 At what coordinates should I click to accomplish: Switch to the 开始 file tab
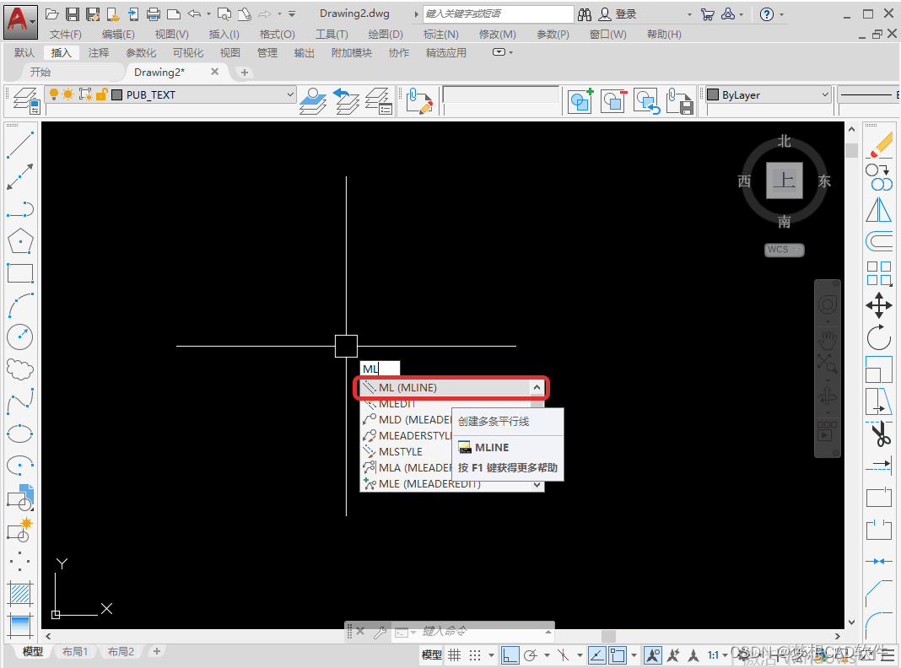pyautogui.click(x=40, y=73)
